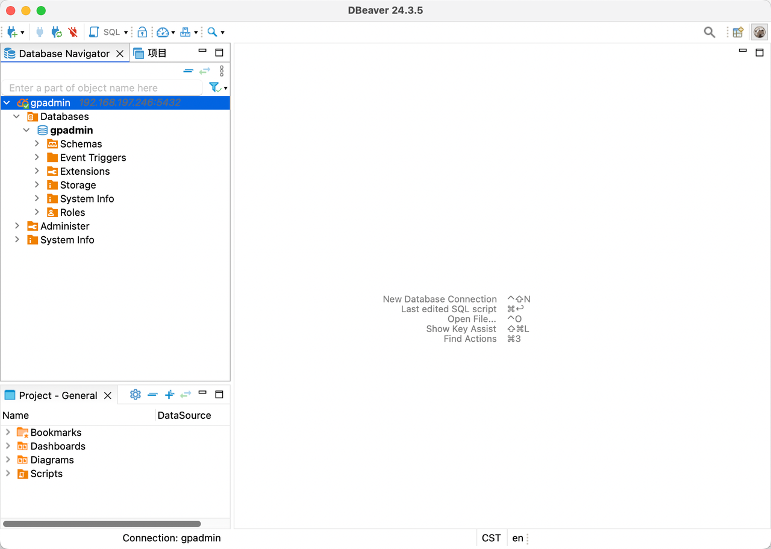Open the SQL editor dropdown arrow
The width and height of the screenshot is (771, 549).
[x=126, y=33]
